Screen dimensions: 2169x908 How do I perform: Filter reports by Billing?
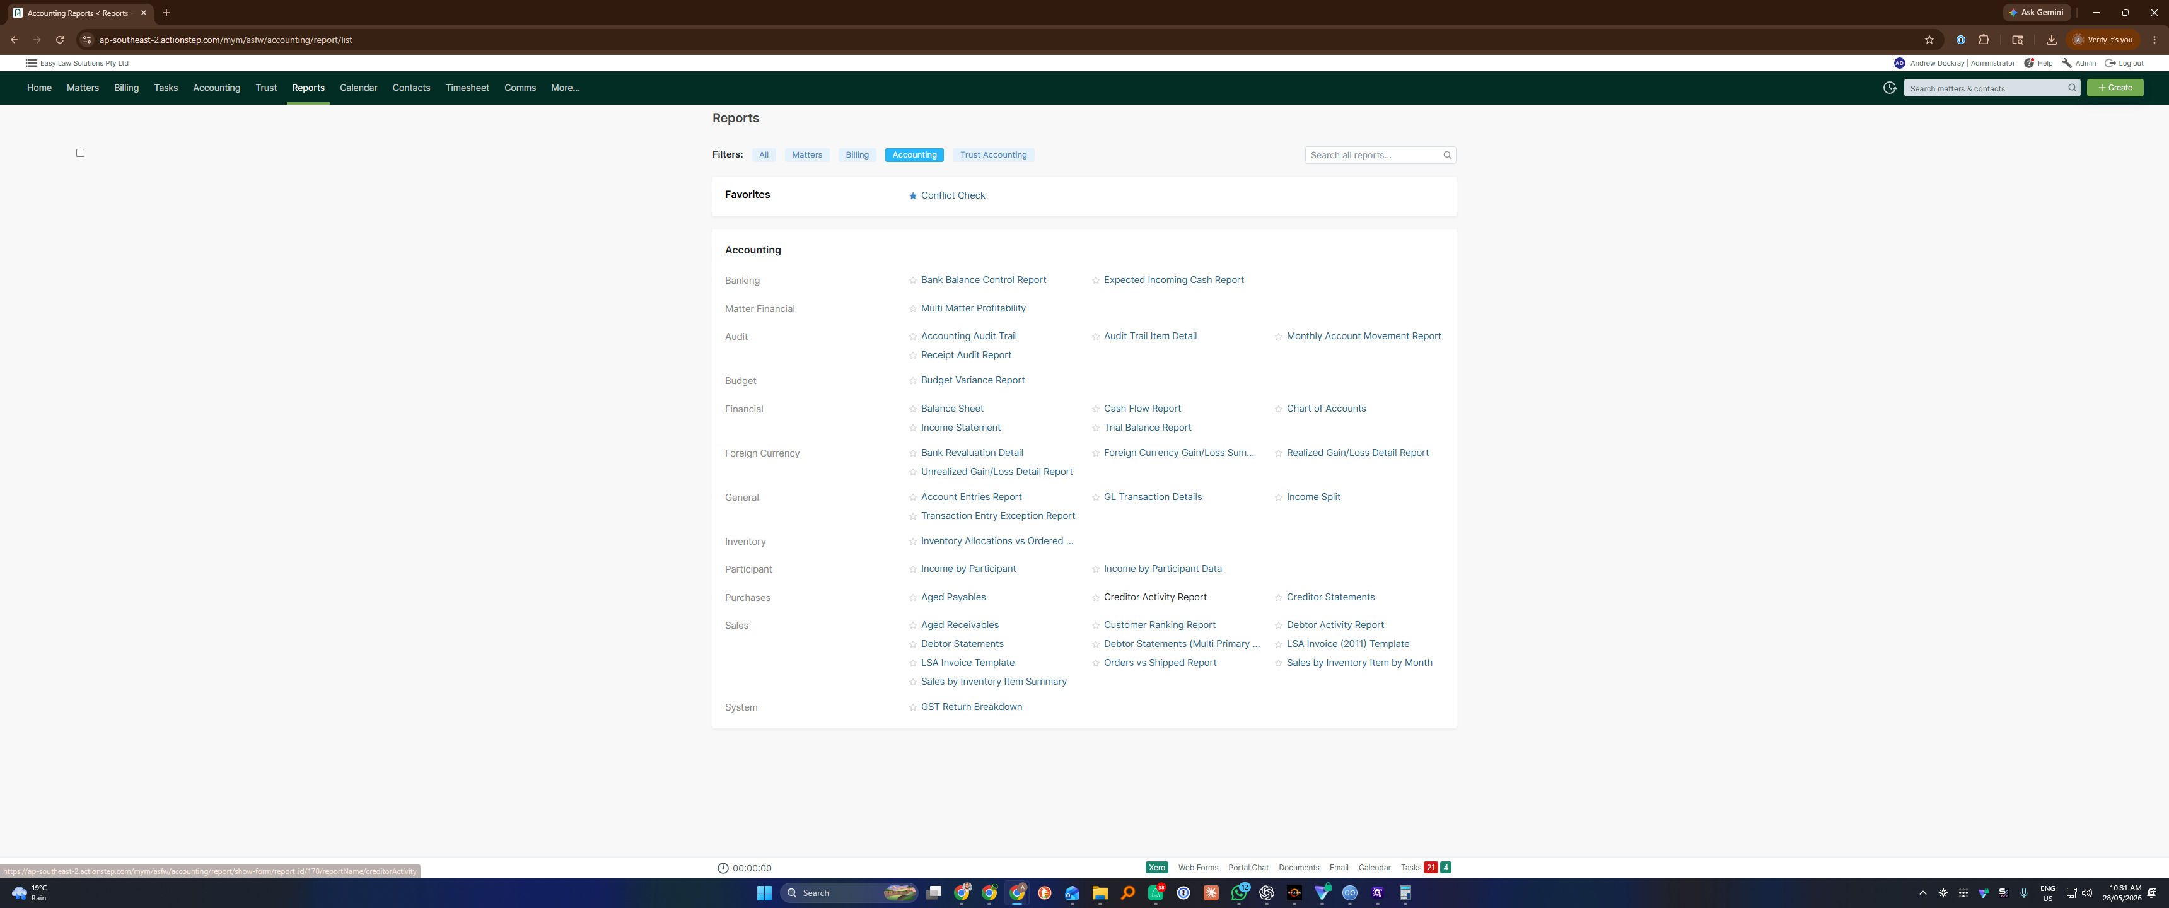coord(857,155)
